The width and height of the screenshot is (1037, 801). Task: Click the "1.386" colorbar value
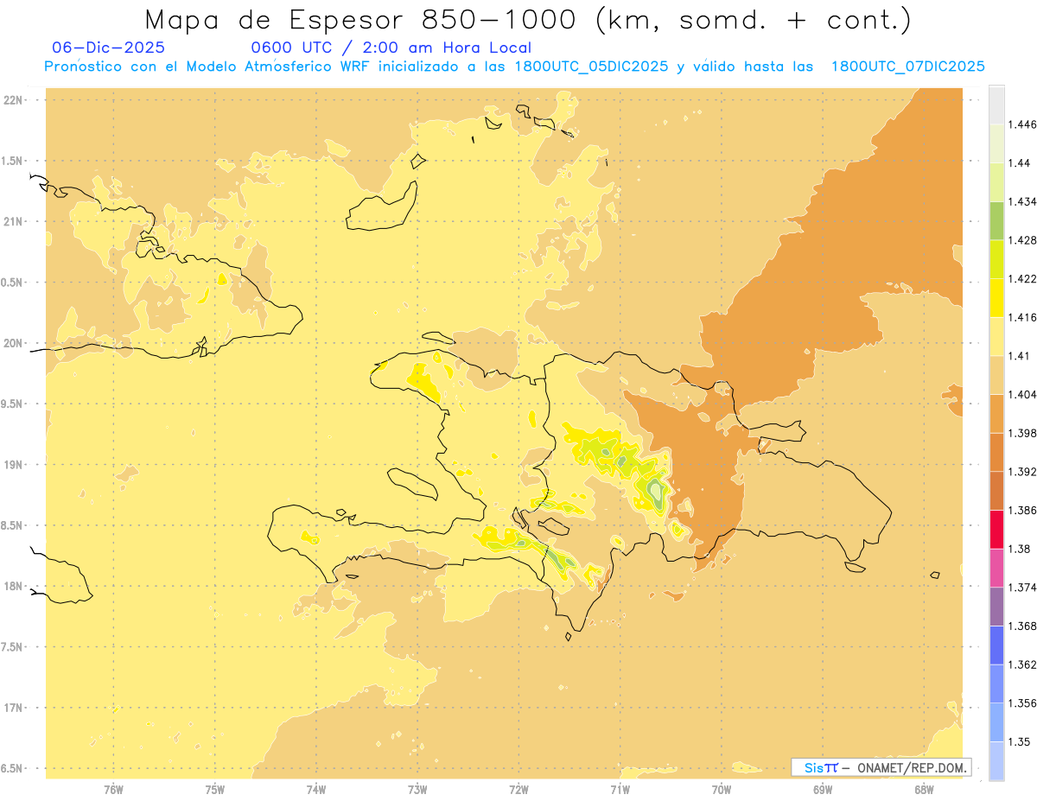click(1024, 510)
